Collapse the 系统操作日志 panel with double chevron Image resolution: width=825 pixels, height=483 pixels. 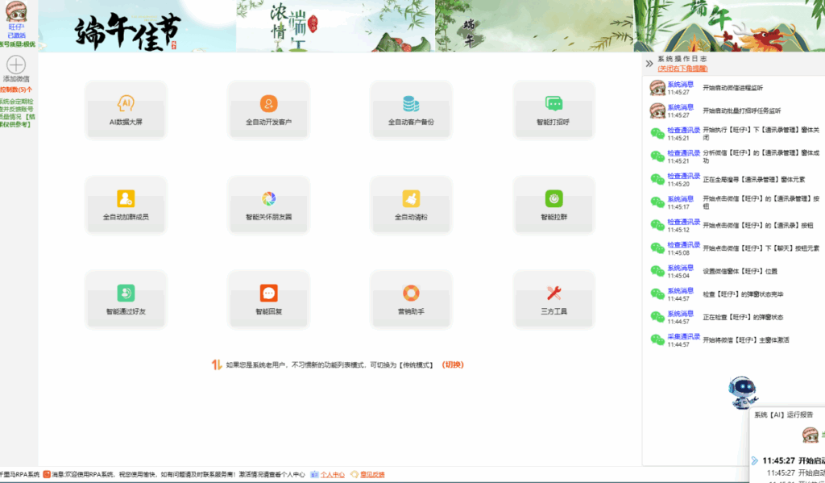pyautogui.click(x=649, y=64)
